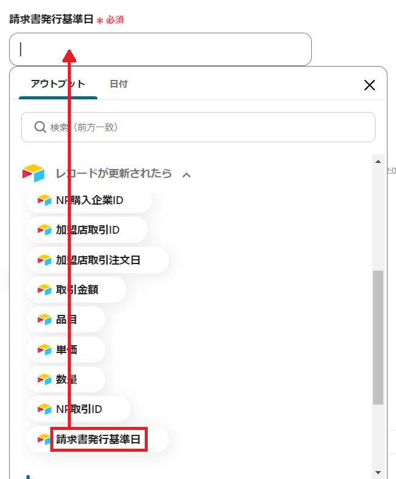
Task: Click the Airtable icon beside 加盟店取引ID
Action: pos(44,230)
